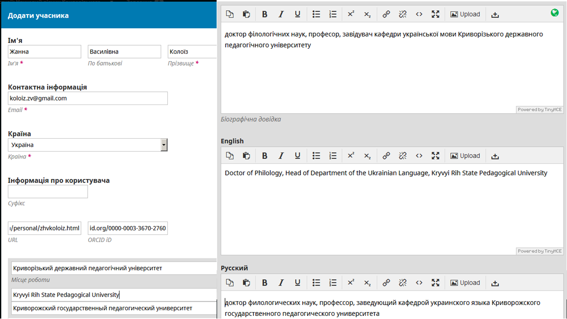Click paste icon in top biography editor
The image size is (567, 319).
tap(246, 14)
